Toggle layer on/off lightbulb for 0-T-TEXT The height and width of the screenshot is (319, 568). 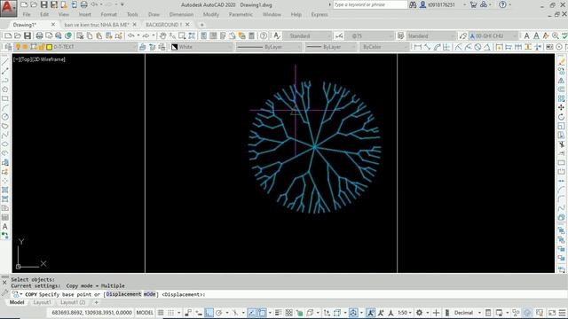click(x=18, y=47)
